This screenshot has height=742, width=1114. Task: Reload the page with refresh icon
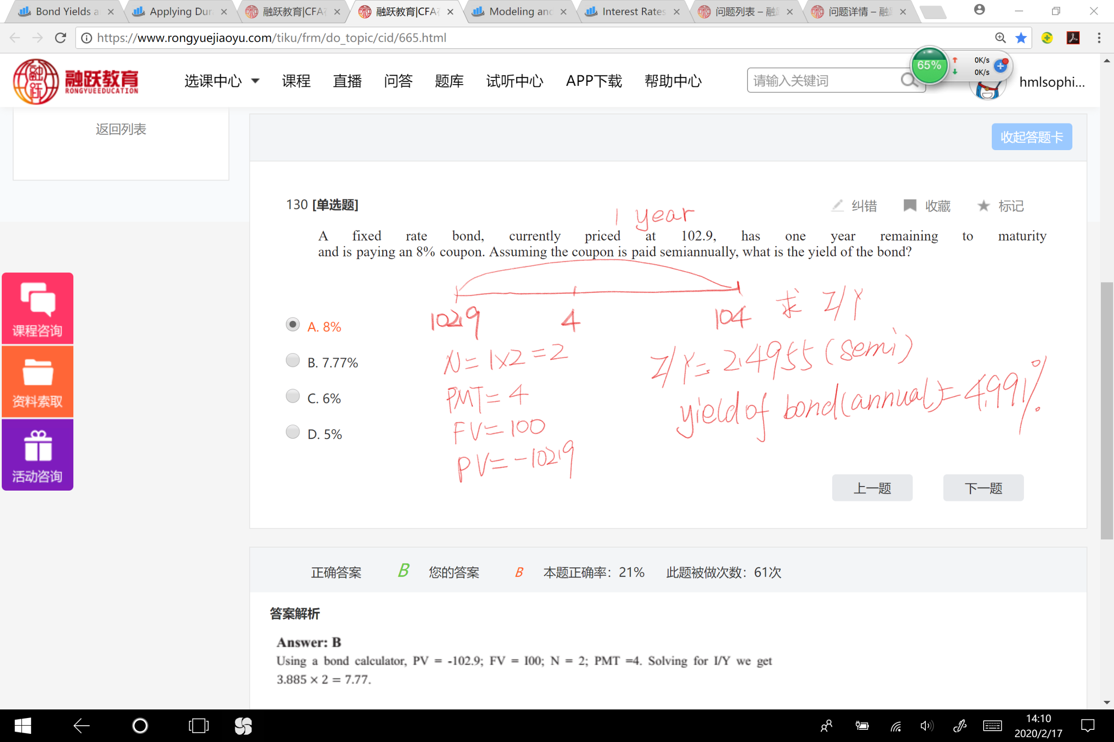point(61,38)
